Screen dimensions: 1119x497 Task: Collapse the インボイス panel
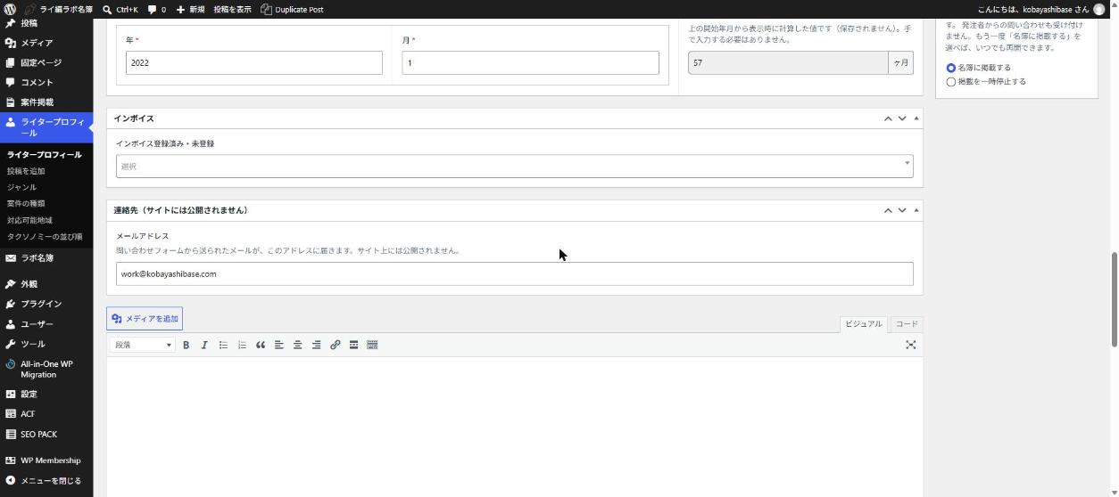[916, 118]
